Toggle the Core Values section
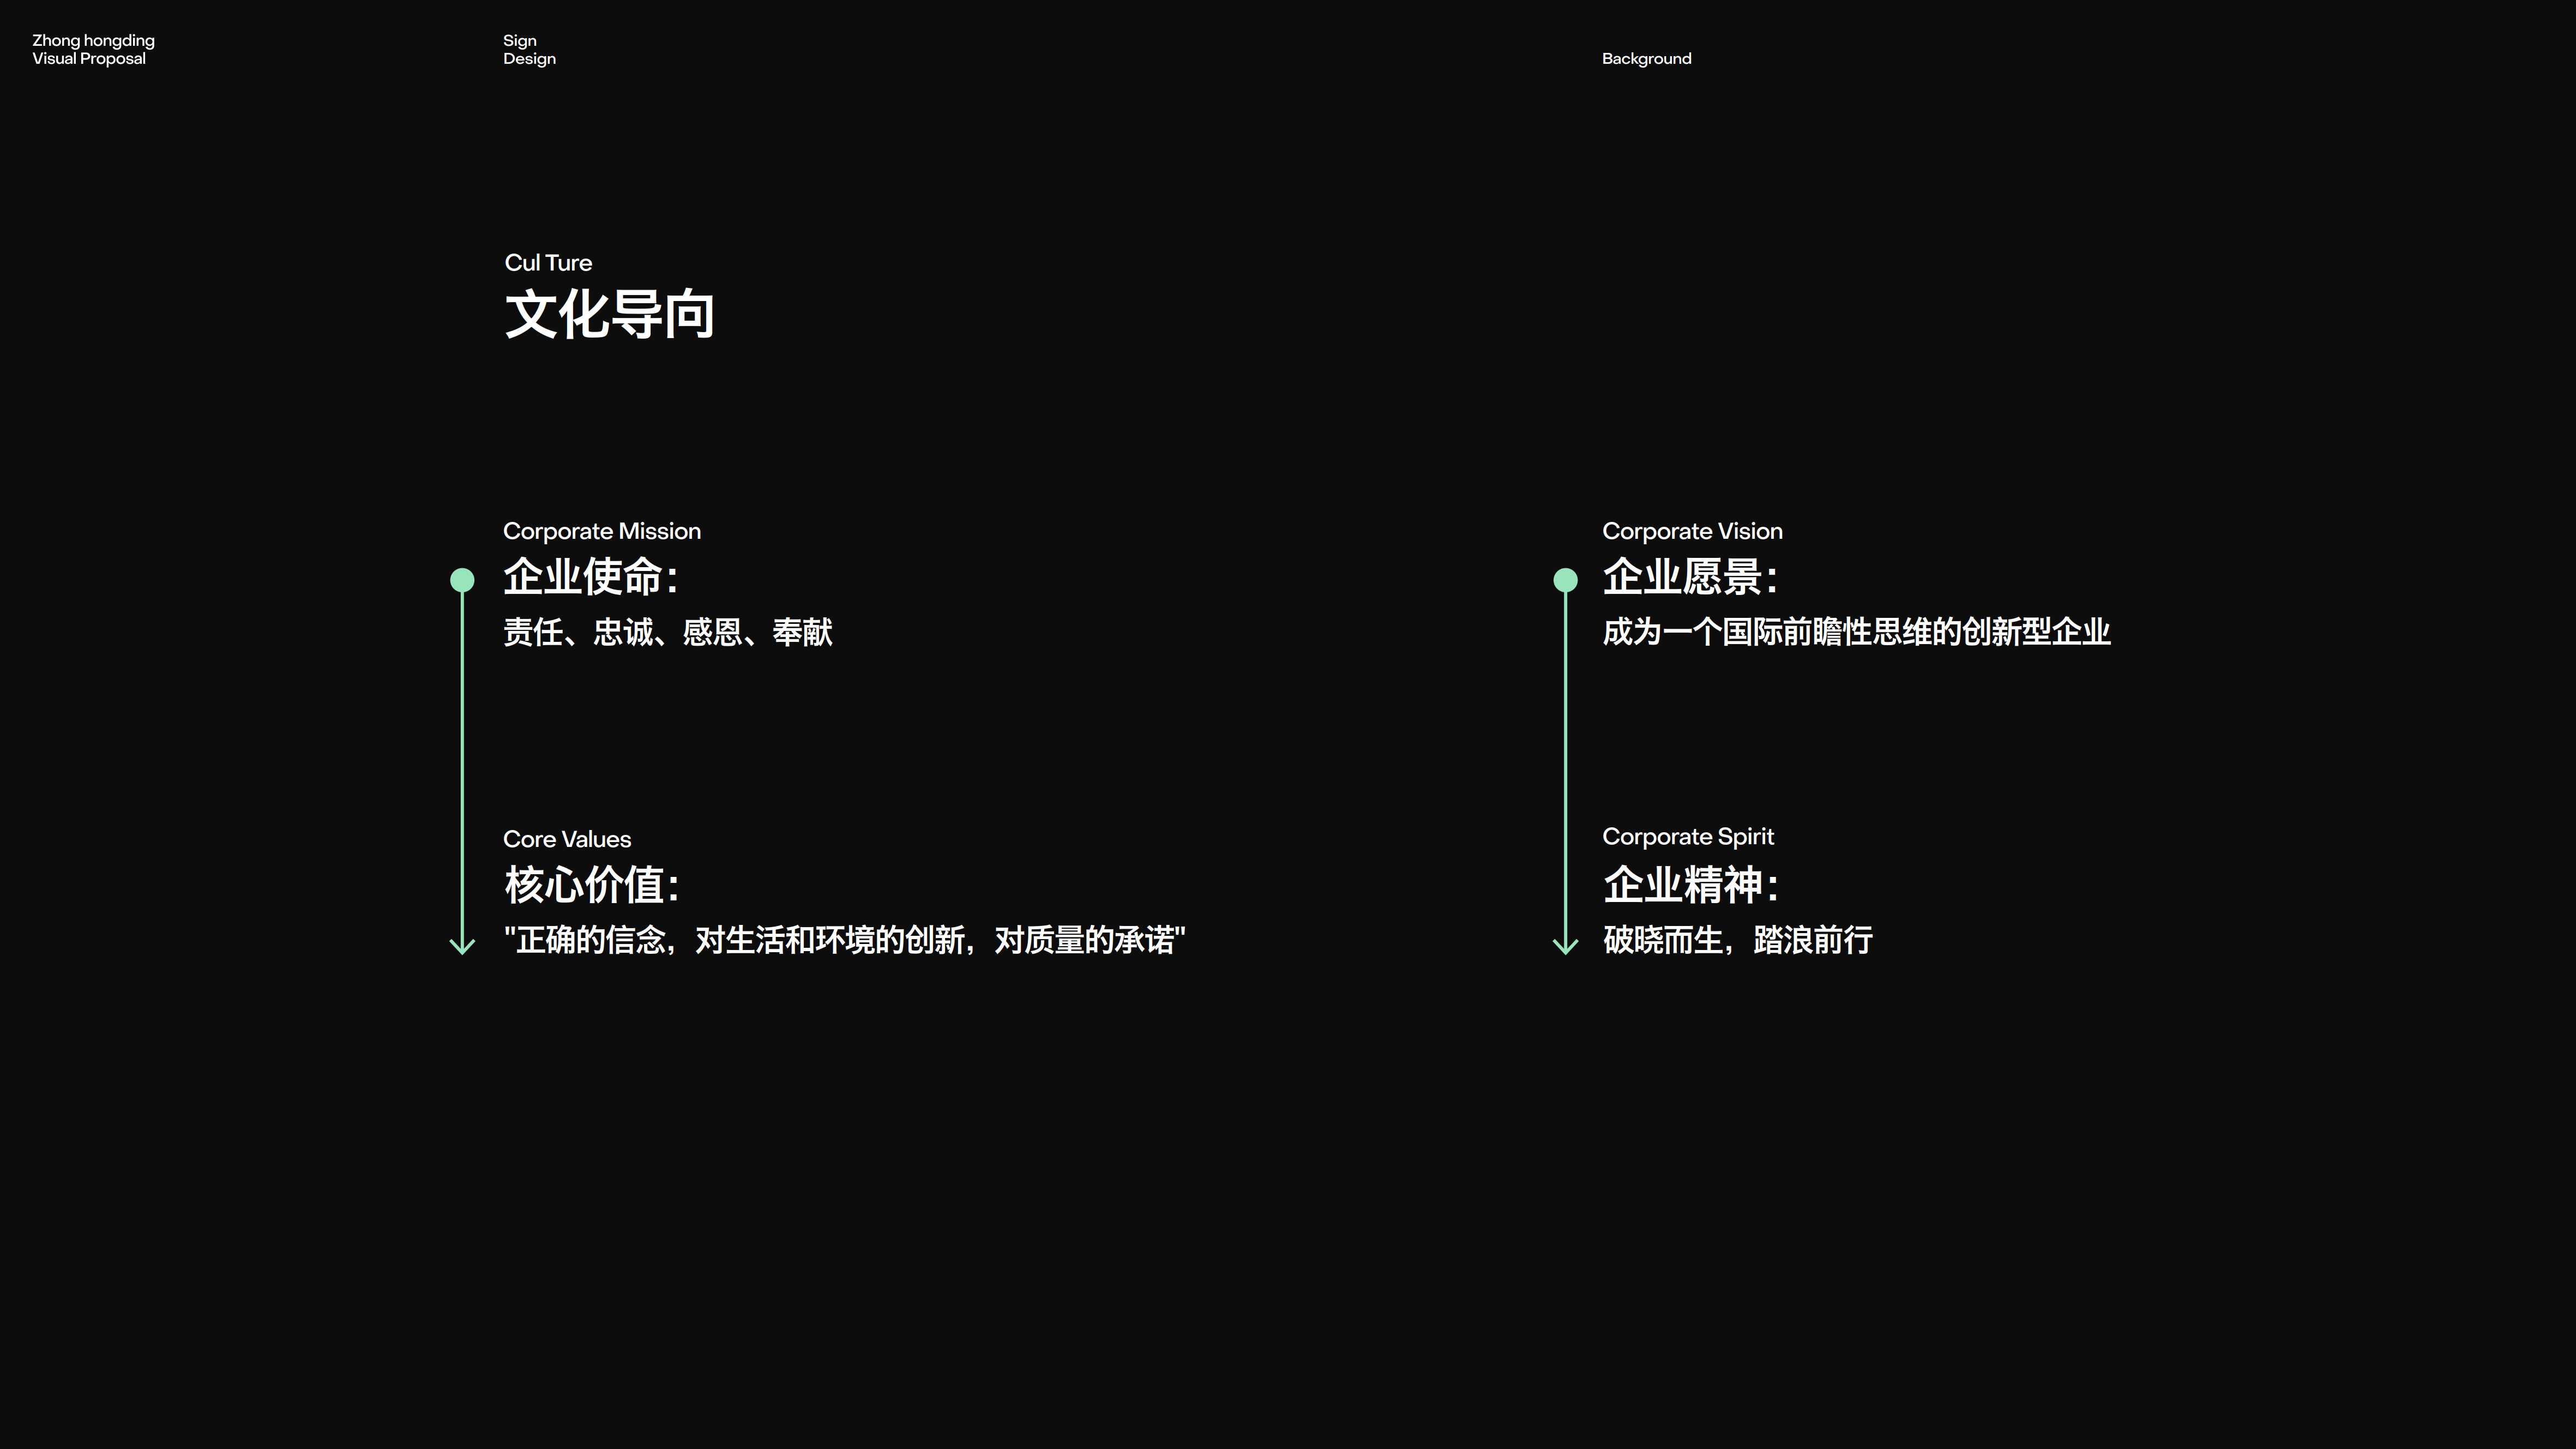 [566, 838]
